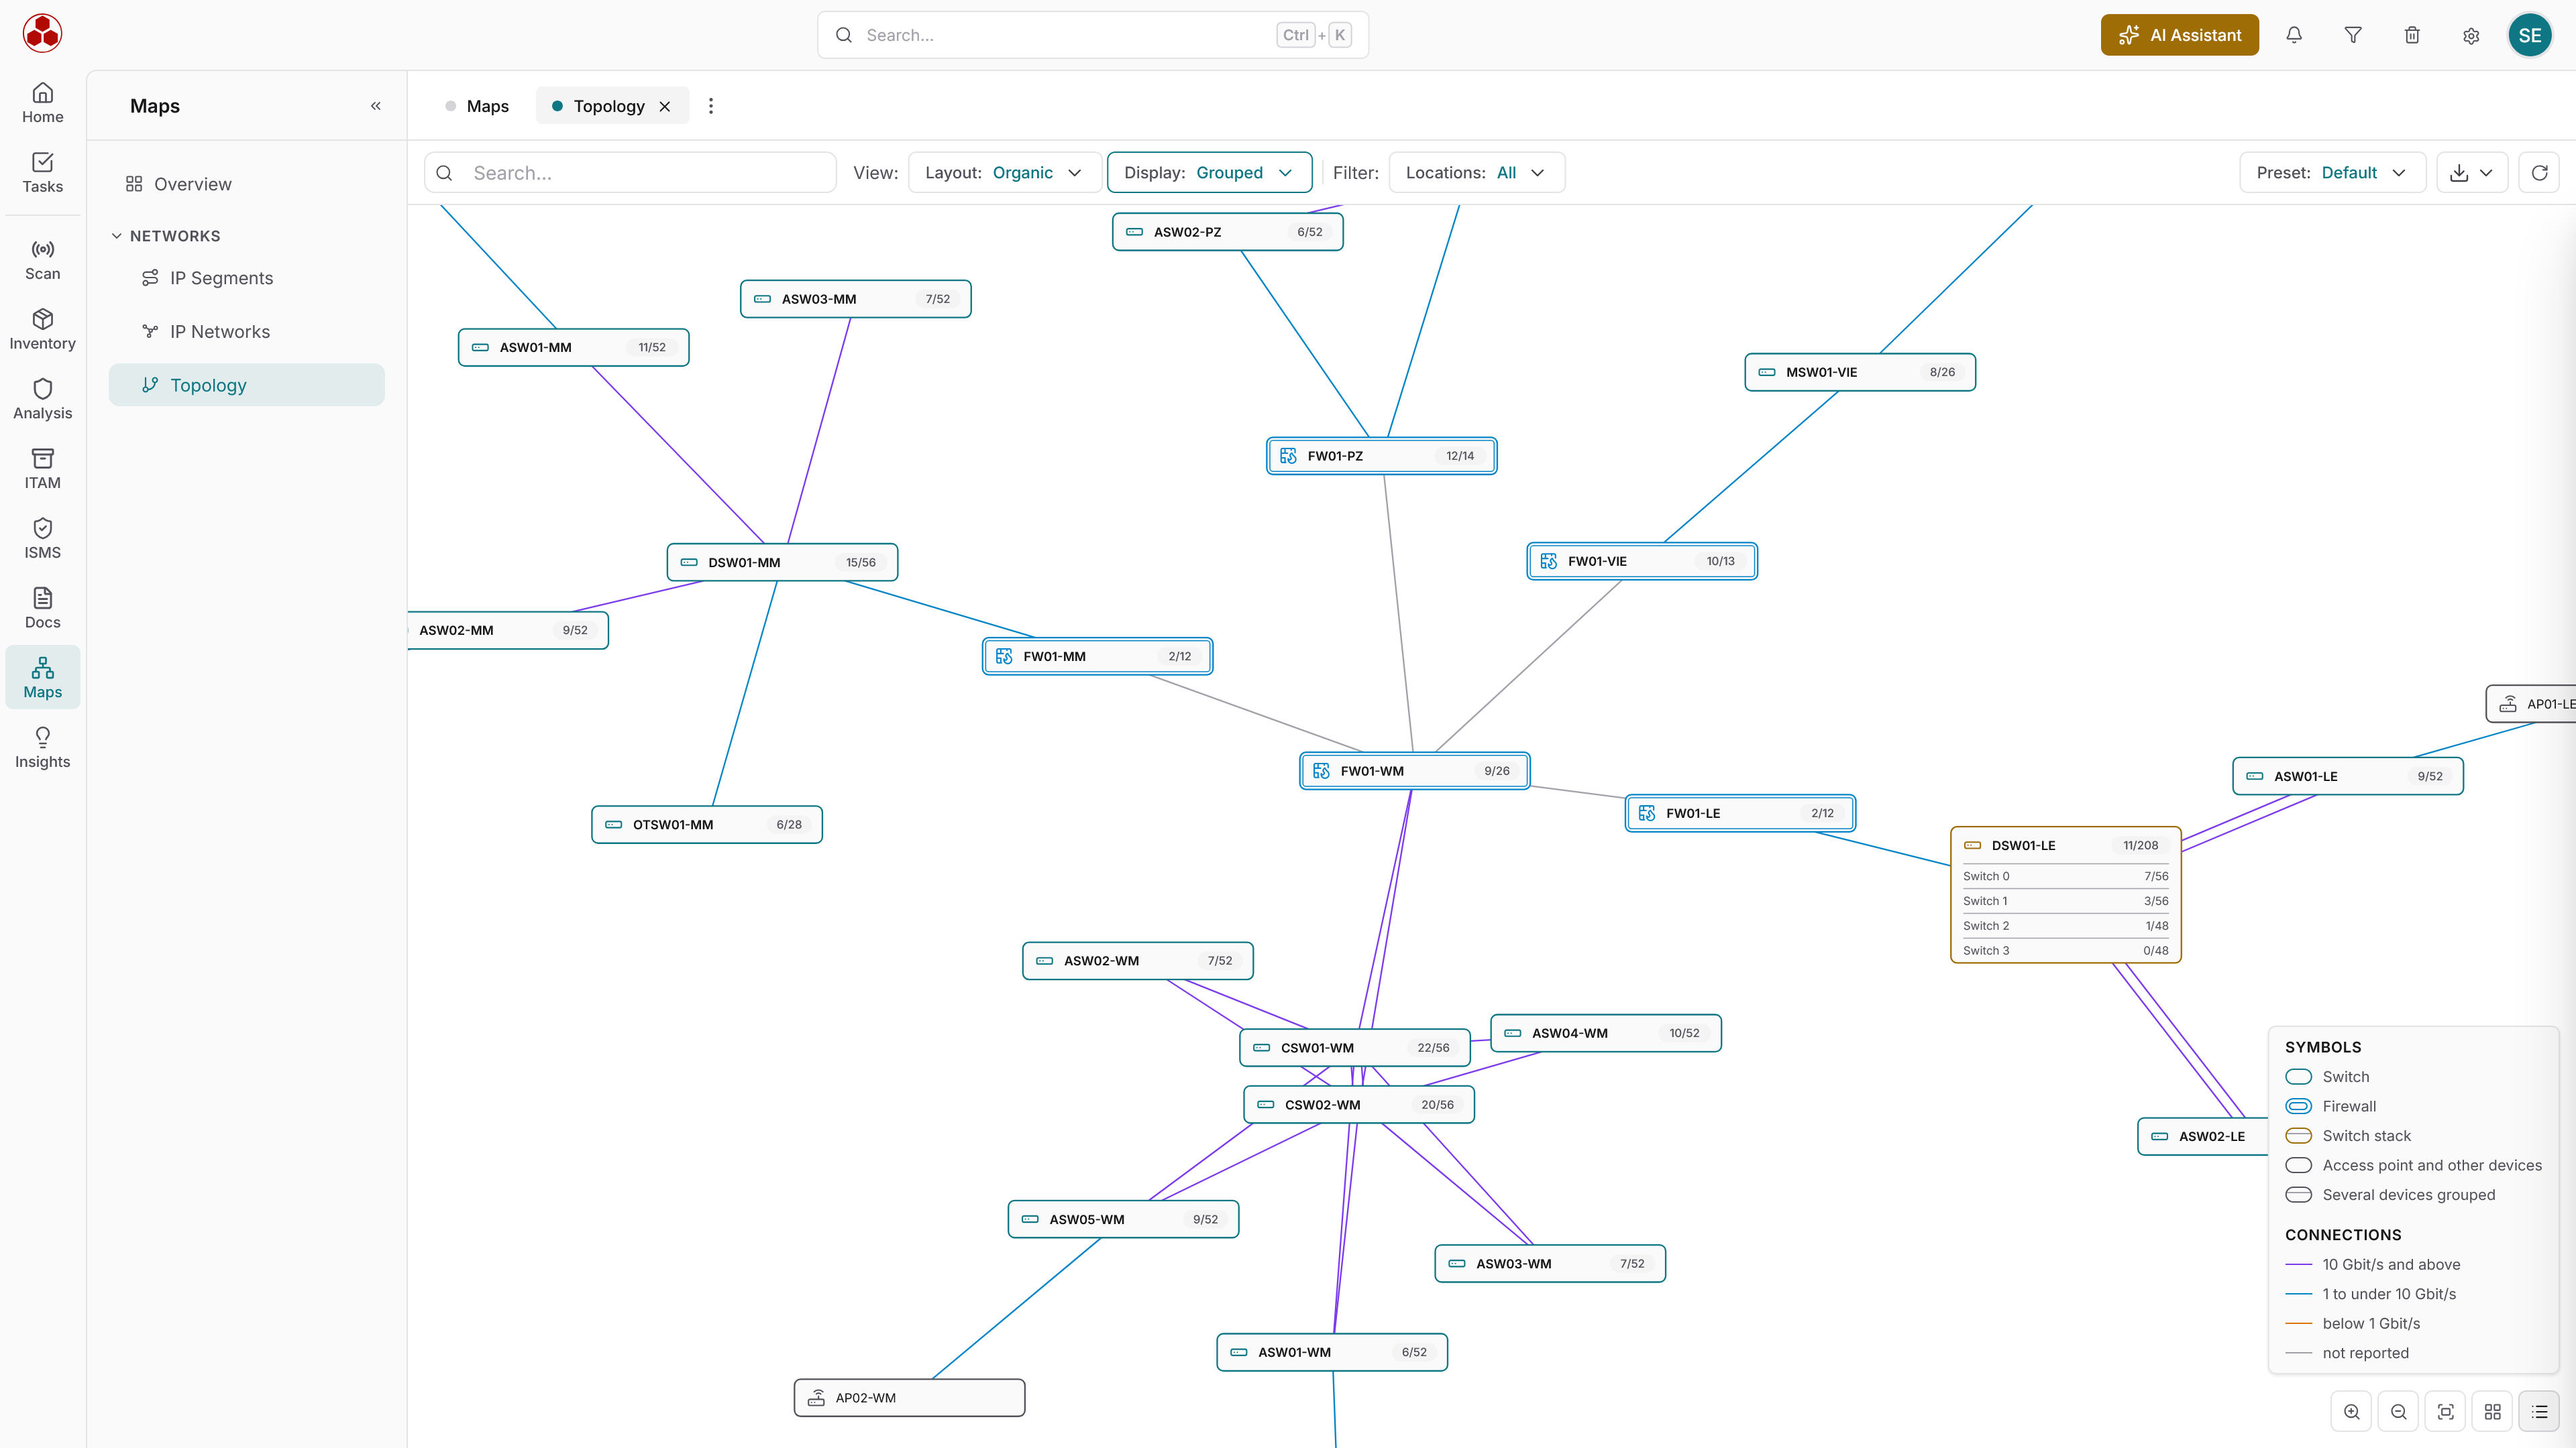Open the Scan section
The height and width of the screenshot is (1448, 2576).
coord(42,260)
